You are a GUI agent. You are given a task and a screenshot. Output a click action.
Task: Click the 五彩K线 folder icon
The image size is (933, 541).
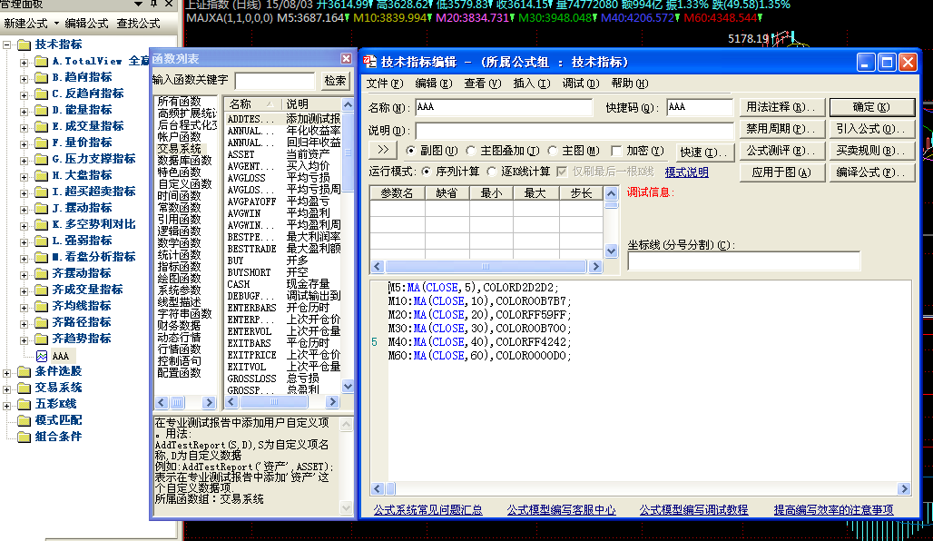coord(25,404)
